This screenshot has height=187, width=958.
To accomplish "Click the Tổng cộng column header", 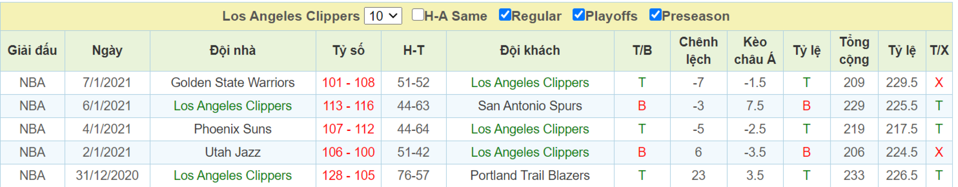I will [854, 51].
